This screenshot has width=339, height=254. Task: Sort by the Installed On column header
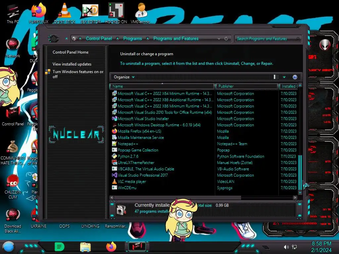[289, 86]
